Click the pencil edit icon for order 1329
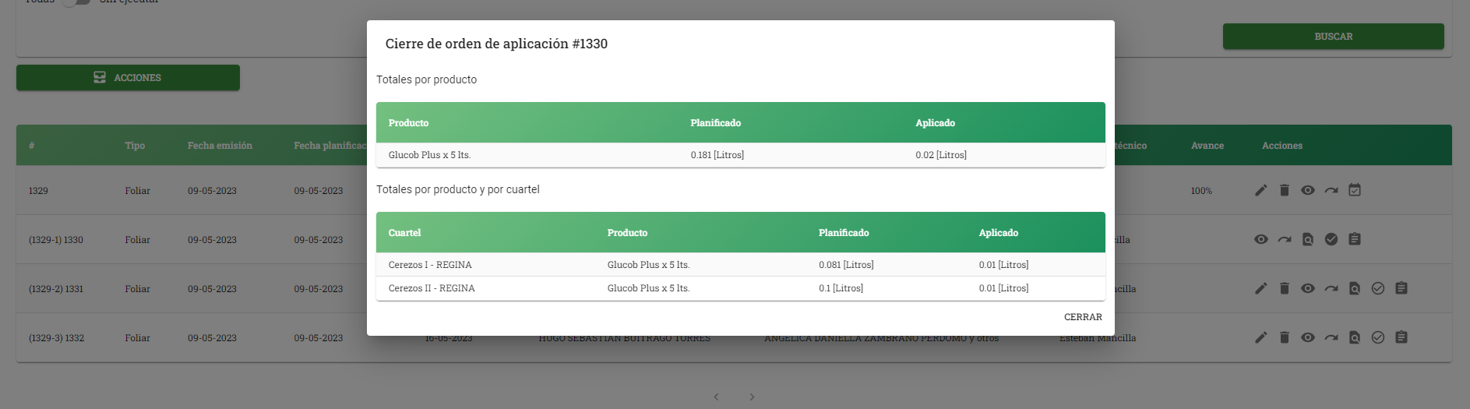This screenshot has height=409, width=1470. (1261, 190)
